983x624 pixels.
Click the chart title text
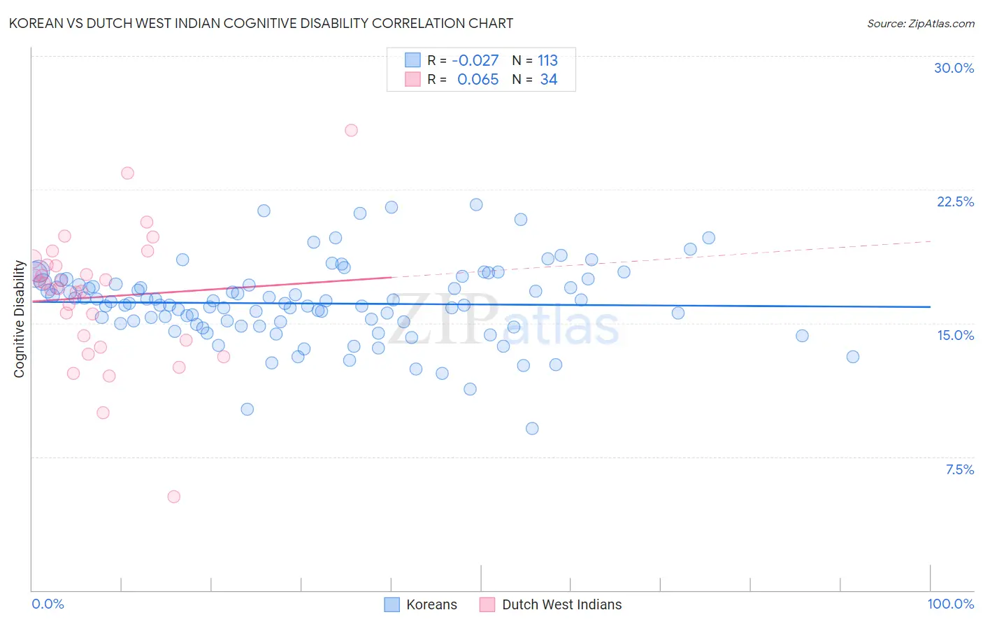point(261,23)
